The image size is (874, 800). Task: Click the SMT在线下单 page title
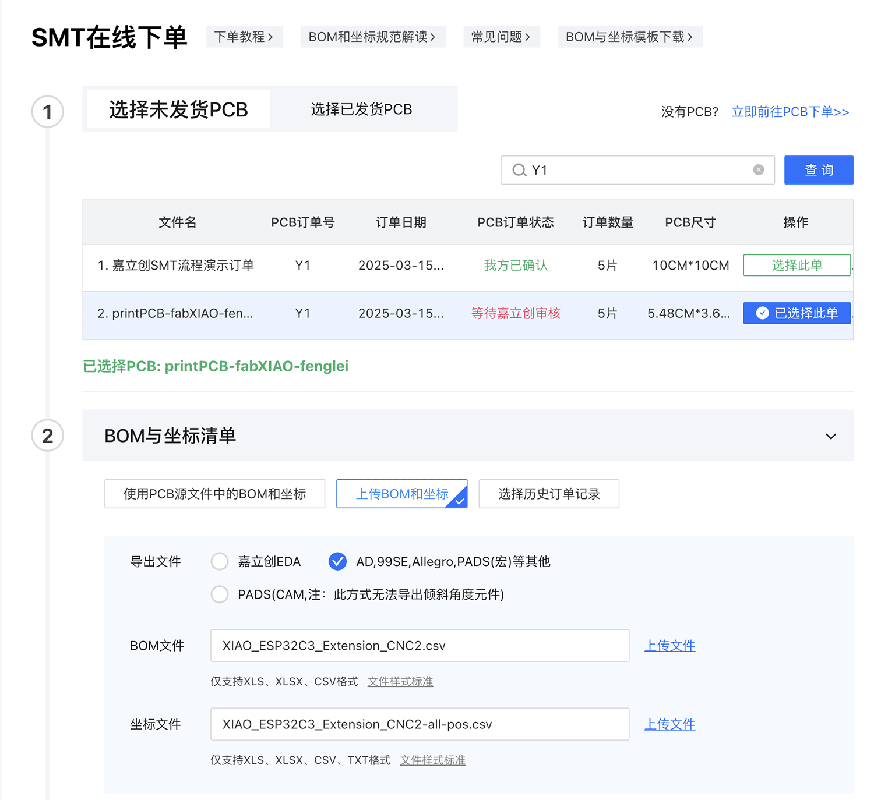tap(110, 37)
